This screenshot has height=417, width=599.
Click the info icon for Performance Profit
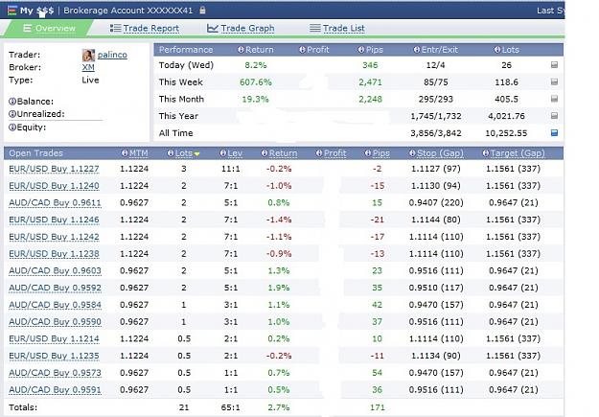302,50
